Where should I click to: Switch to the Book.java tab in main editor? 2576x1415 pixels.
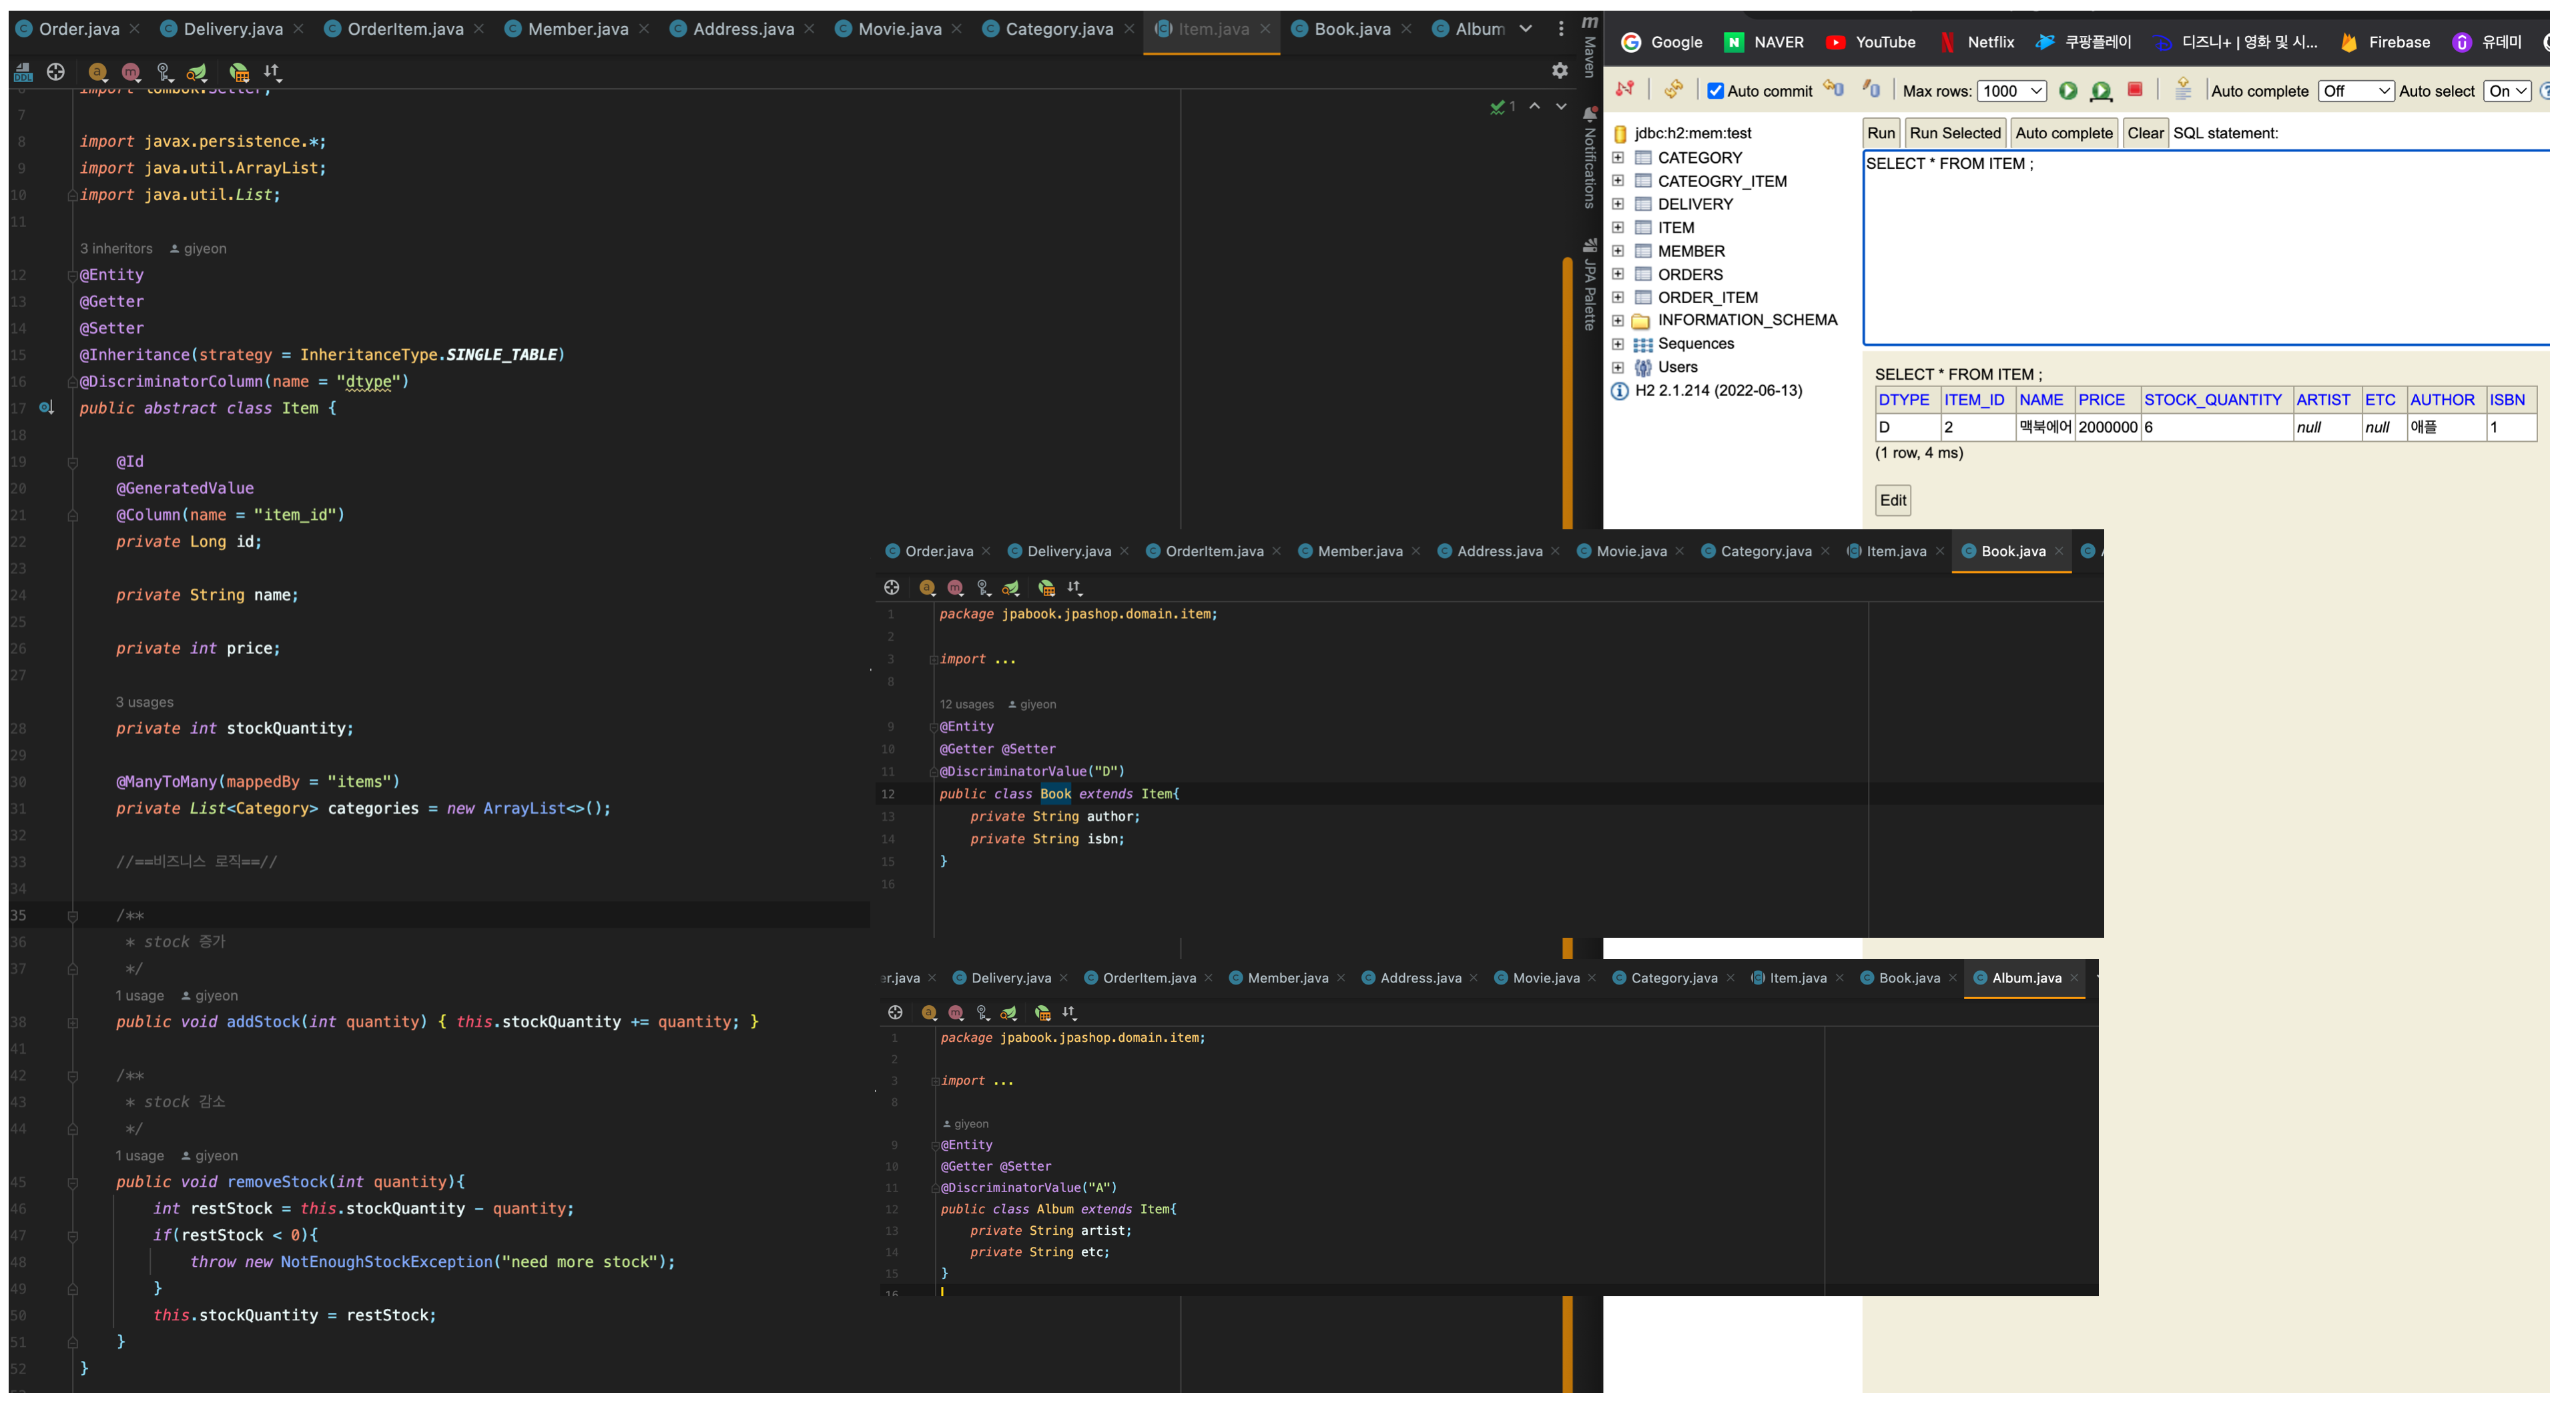tap(1351, 29)
